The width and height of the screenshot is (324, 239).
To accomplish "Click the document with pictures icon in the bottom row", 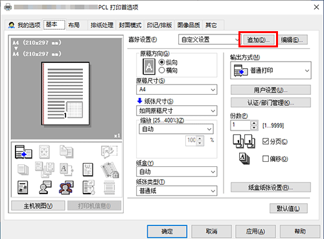I will pyautogui.click(x=23, y=188).
